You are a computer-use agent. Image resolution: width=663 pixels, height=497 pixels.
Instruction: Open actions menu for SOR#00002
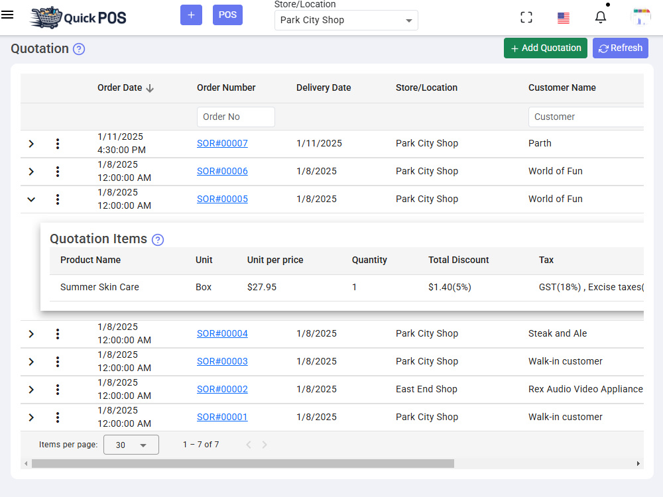(58, 390)
